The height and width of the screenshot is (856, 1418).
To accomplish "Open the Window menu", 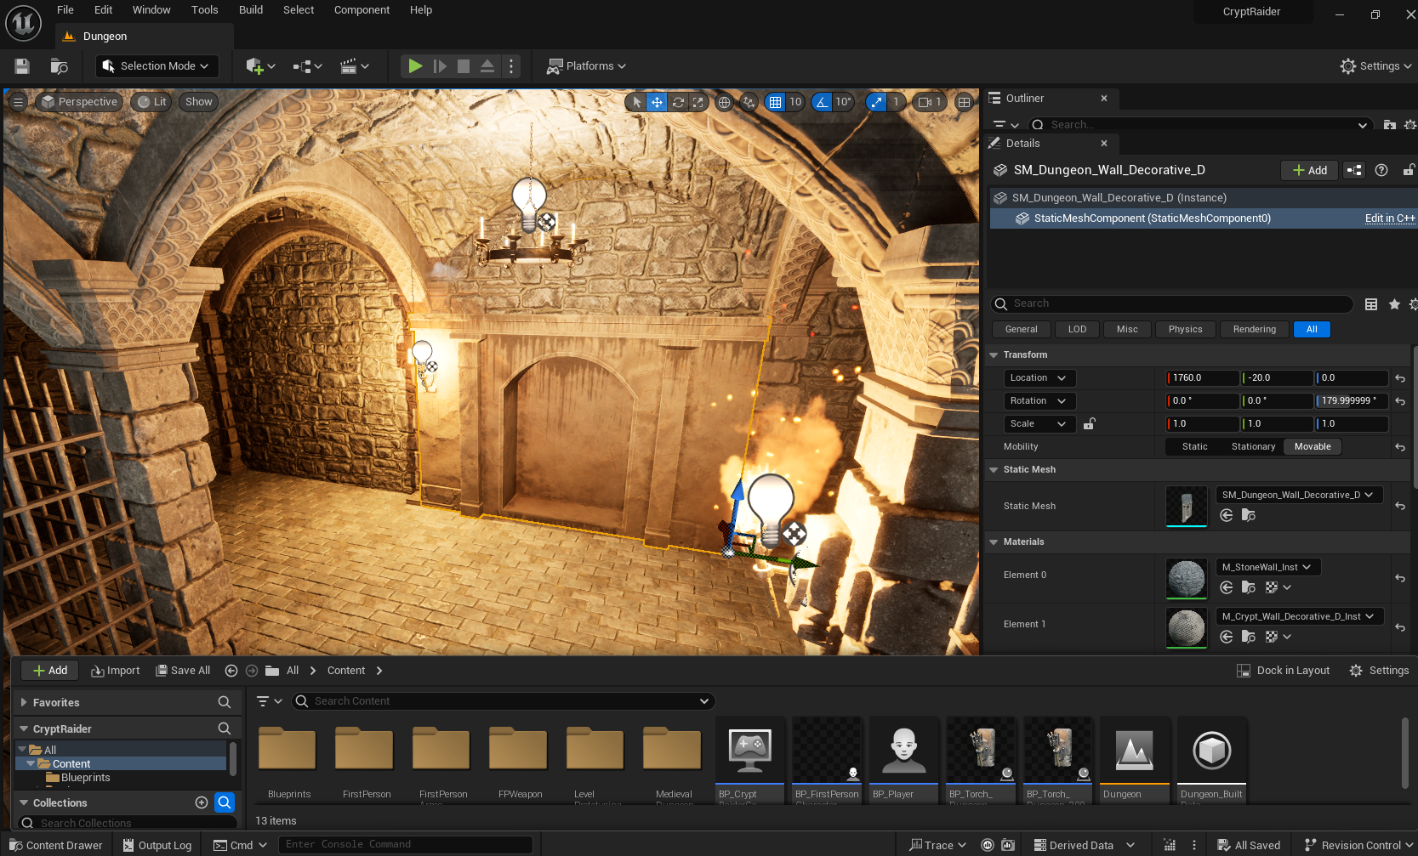I will 151,10.
